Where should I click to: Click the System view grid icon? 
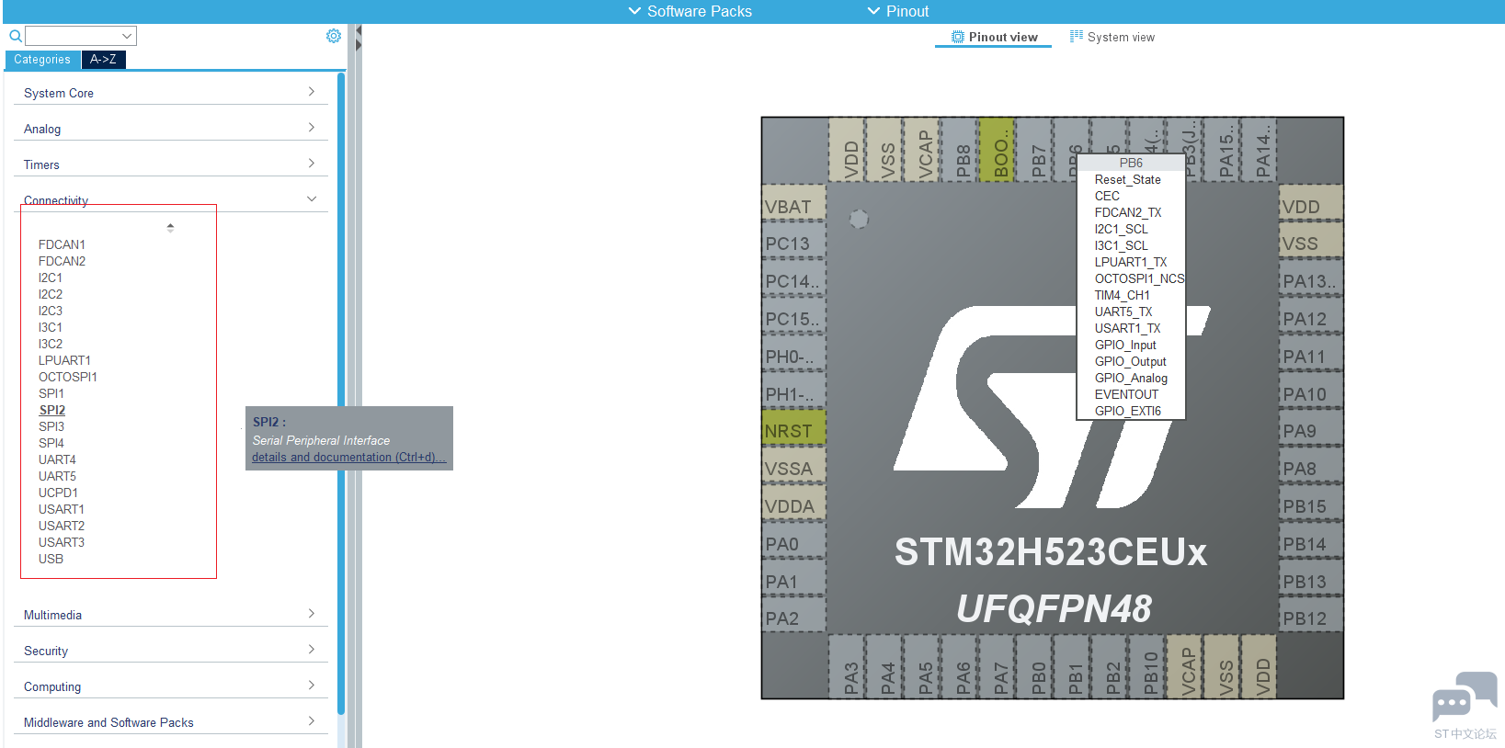click(x=1076, y=37)
